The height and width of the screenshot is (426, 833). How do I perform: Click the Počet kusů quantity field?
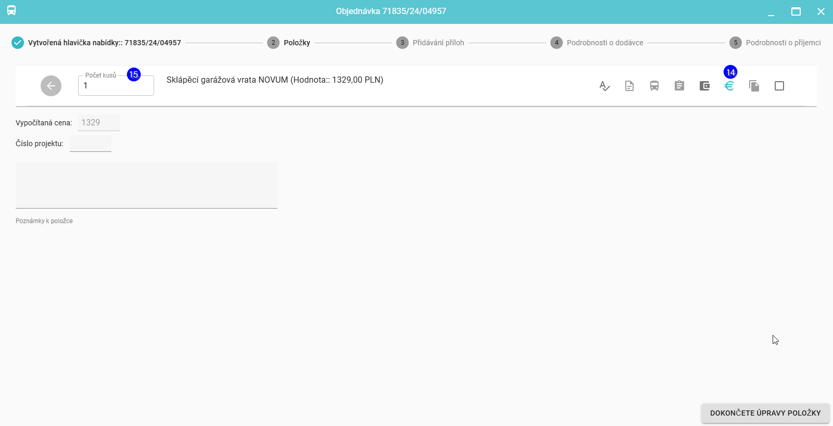[x=116, y=86]
